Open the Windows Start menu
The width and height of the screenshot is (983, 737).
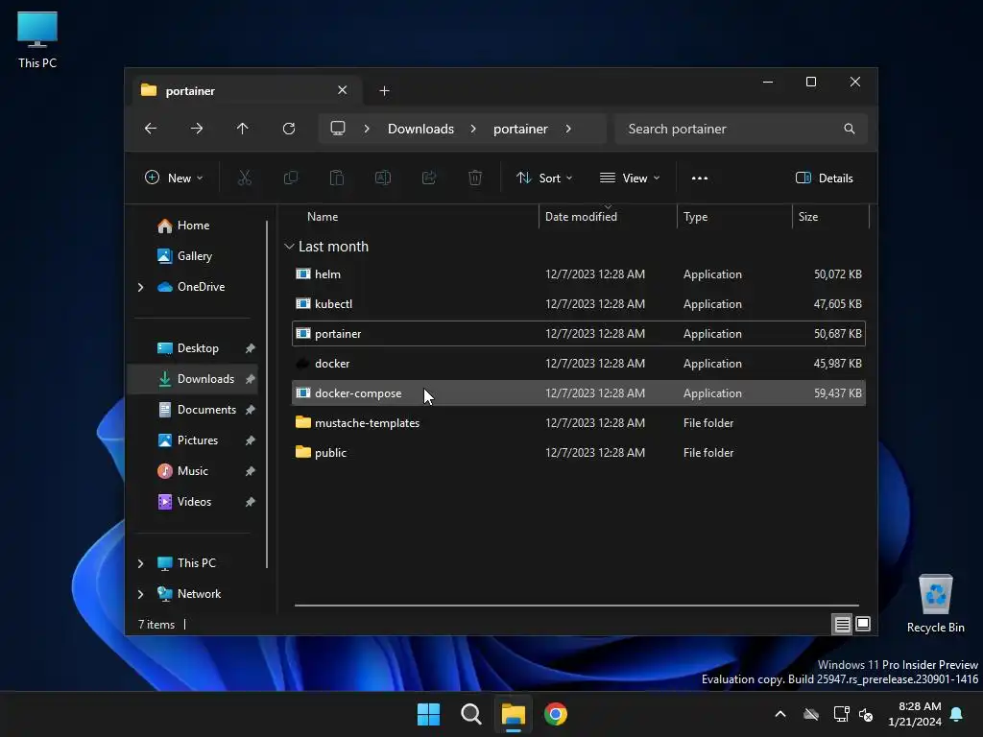429,714
